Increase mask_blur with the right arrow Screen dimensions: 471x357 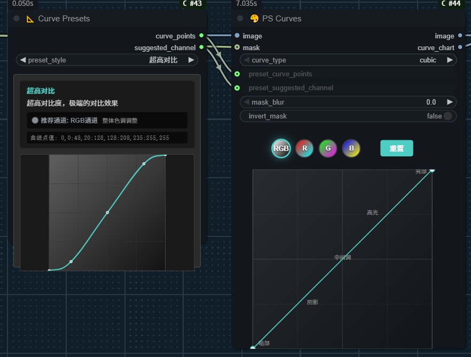click(x=450, y=102)
